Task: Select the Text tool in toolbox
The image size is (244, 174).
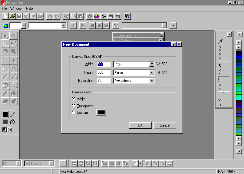Action: (14, 68)
